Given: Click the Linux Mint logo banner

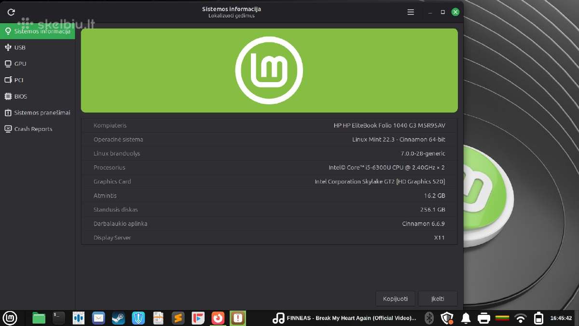Looking at the screenshot, I should point(269,71).
